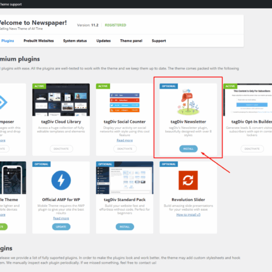
Task: Install the tagDiv Standard Pack plugin
Action: [125, 227]
